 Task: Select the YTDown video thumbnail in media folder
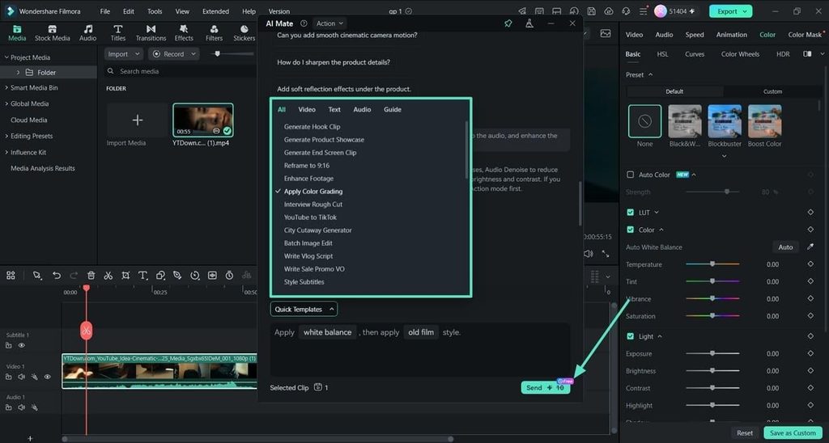[203, 120]
